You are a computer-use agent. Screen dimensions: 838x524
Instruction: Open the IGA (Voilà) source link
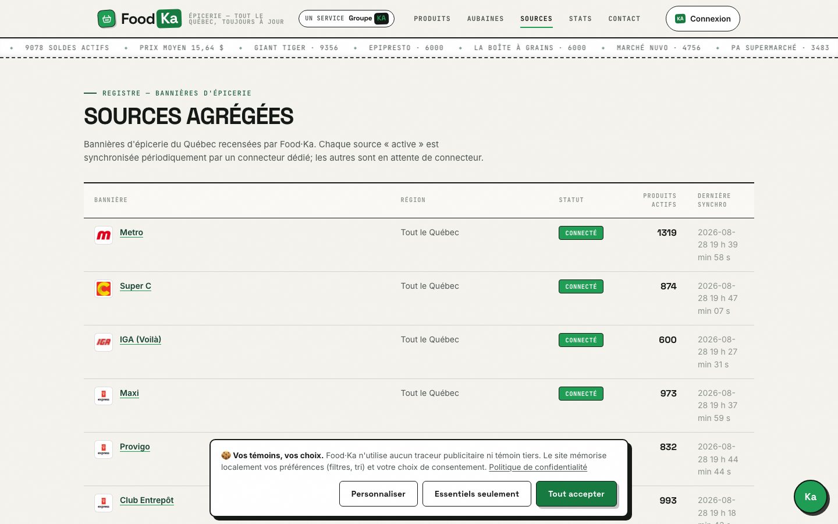click(x=140, y=339)
